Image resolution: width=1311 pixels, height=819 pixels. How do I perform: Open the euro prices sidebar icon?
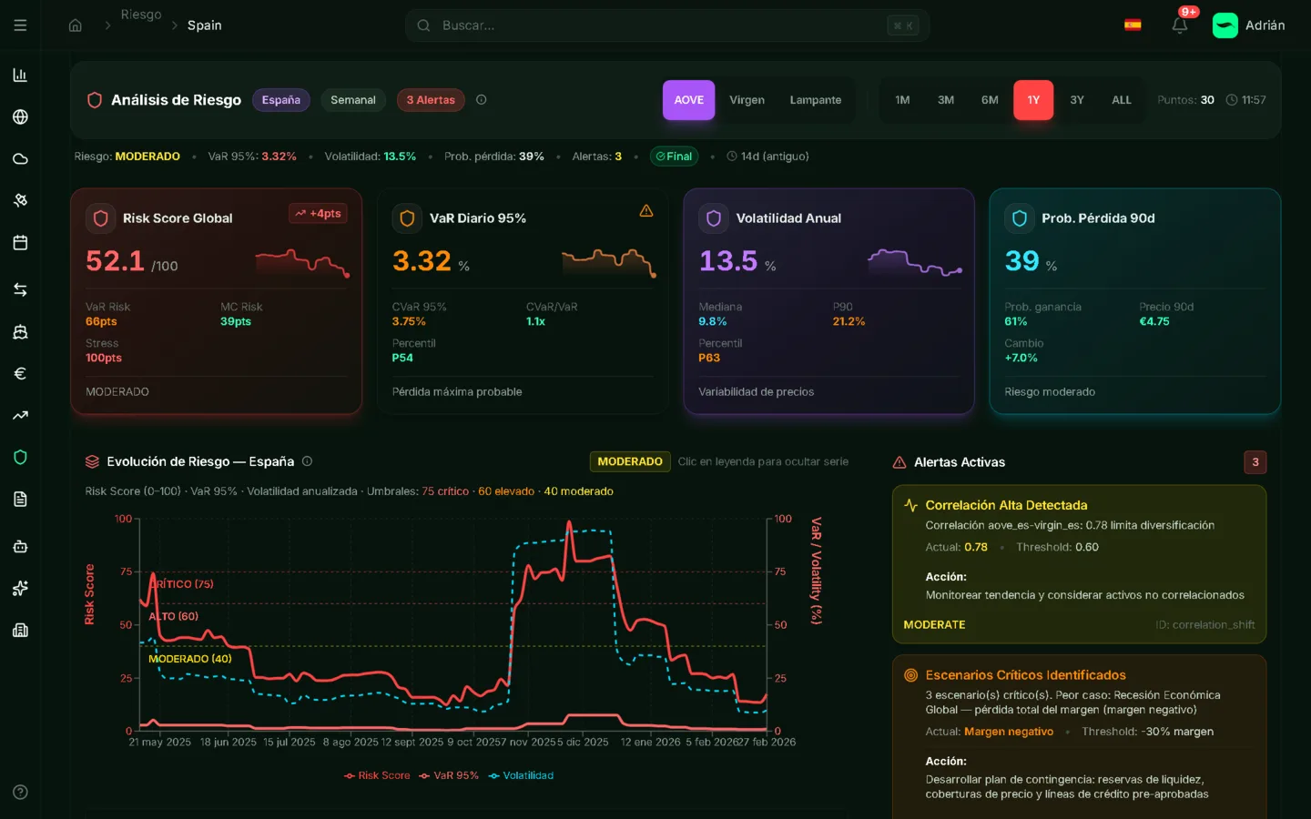click(20, 373)
